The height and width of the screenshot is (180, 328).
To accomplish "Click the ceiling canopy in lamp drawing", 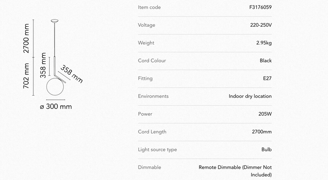I will coord(55,21).
